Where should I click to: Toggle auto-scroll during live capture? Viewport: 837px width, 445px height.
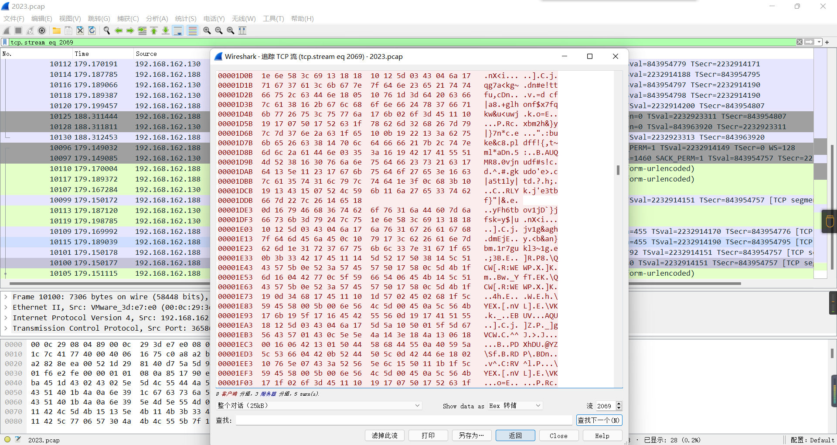[x=177, y=31]
